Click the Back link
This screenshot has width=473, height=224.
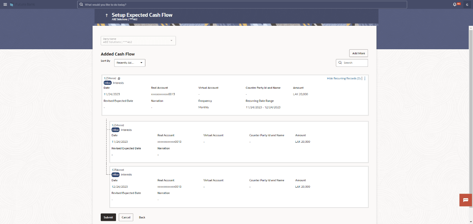[142, 217]
